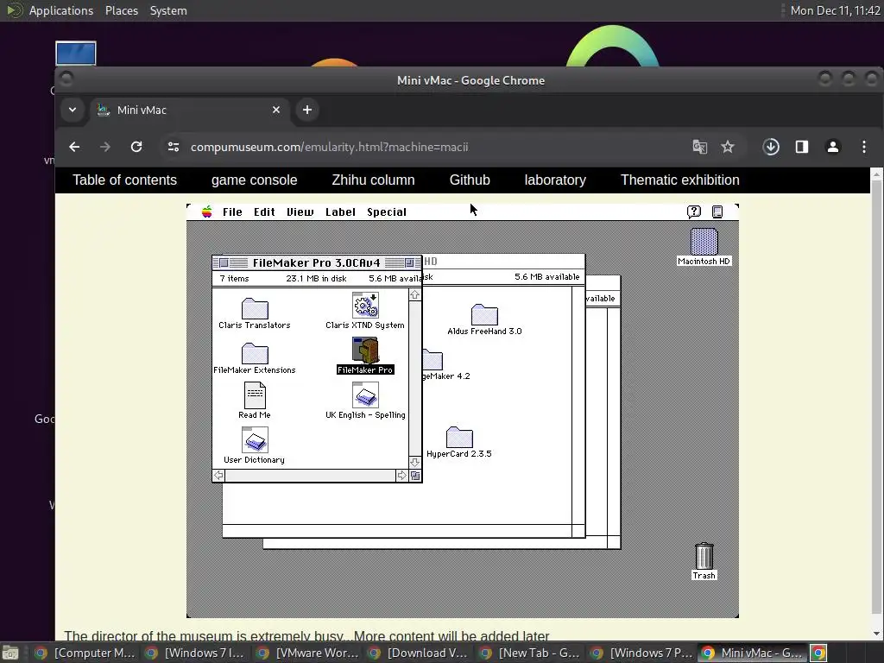The height and width of the screenshot is (663, 884).
Task: Open the tab search dropdown chevron
Action: (x=73, y=110)
